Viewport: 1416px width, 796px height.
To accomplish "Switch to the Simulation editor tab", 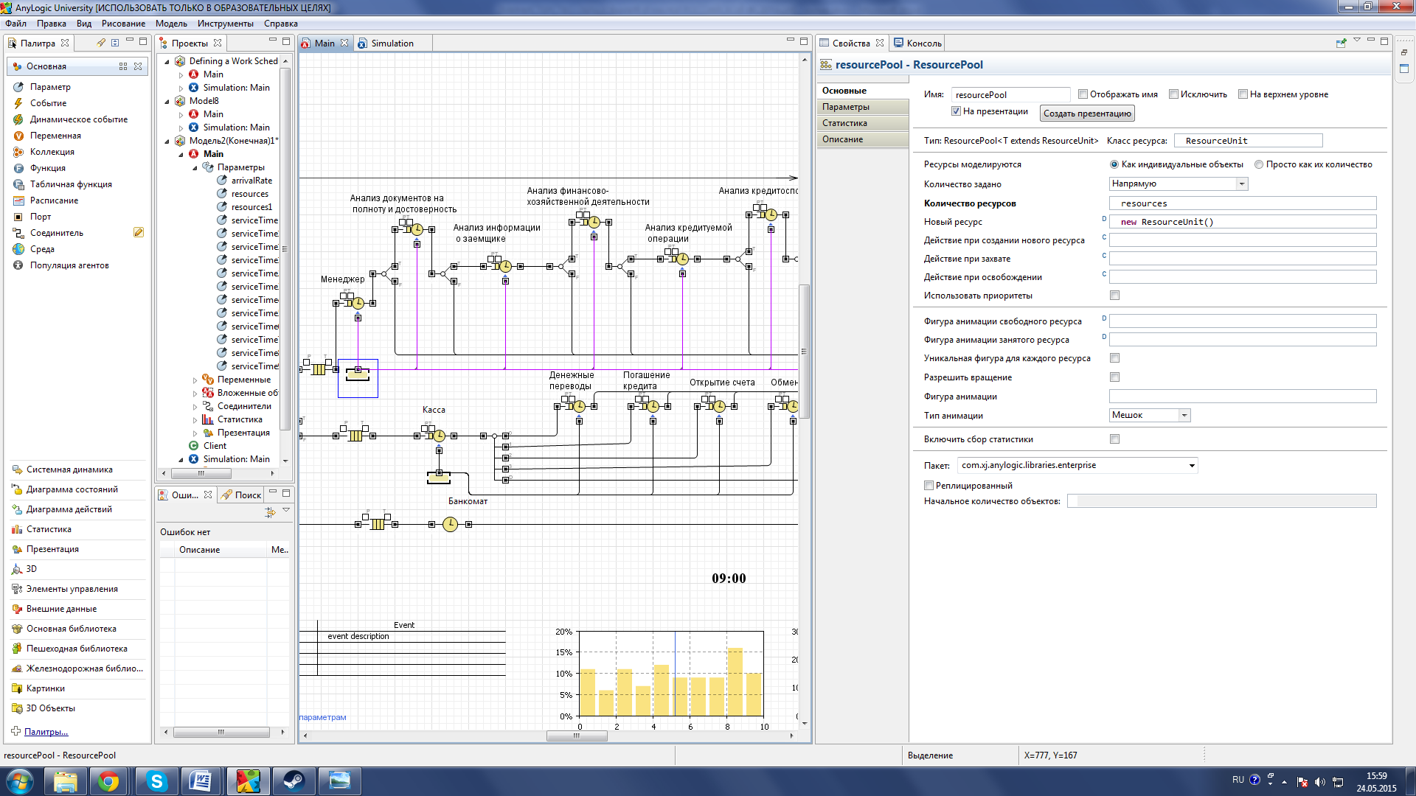I will point(392,43).
